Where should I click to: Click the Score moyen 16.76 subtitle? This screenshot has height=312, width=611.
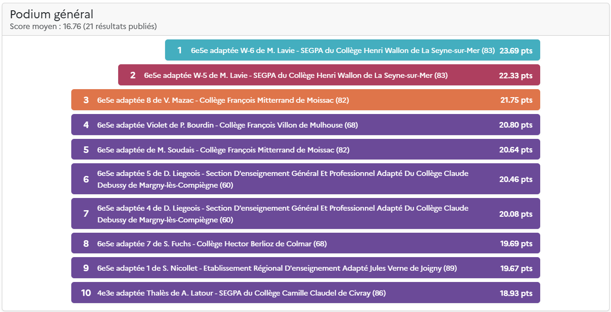tap(83, 27)
